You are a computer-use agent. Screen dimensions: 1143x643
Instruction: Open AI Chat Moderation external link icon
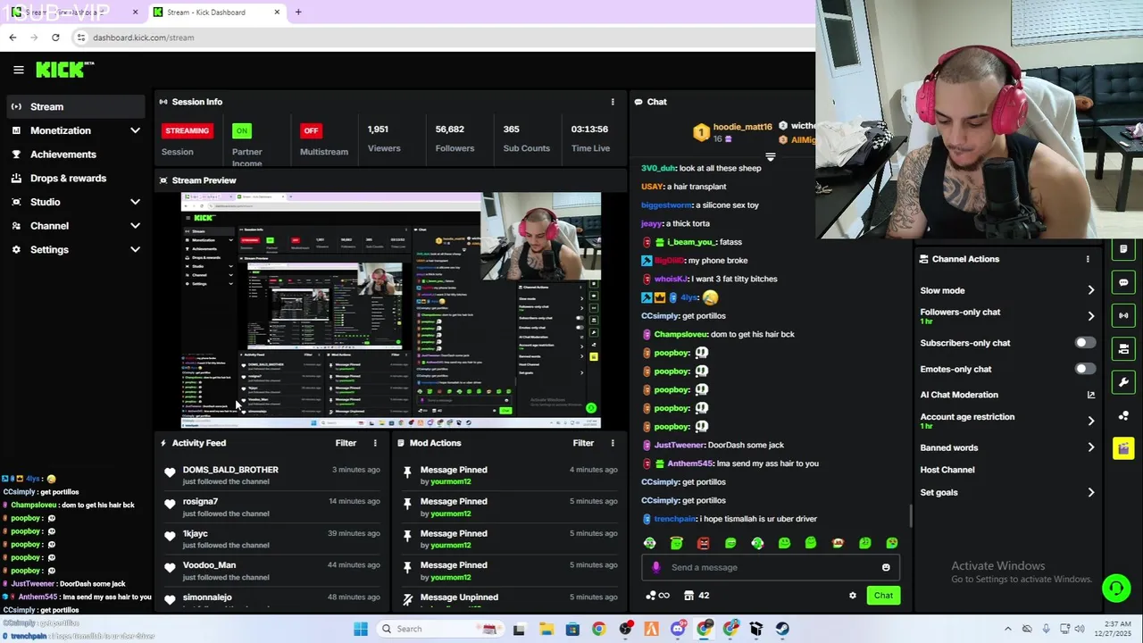tap(1090, 395)
